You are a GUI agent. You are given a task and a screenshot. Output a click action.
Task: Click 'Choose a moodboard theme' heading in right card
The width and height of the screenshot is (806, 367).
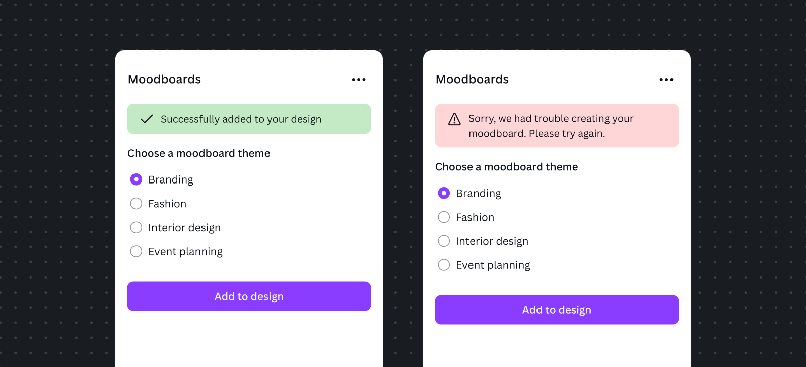[x=506, y=167]
